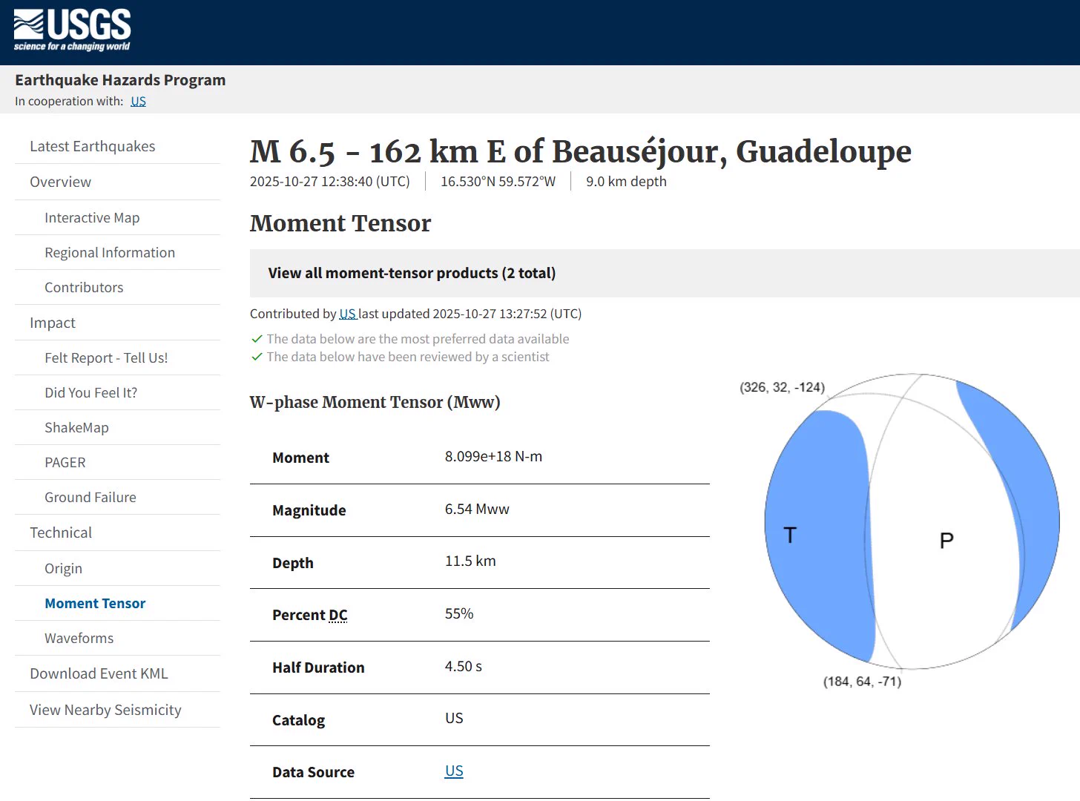Click the T axis label on beachball

point(790,535)
